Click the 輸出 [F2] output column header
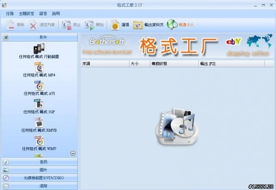Screen dimensions: 276x190 tap(232, 63)
